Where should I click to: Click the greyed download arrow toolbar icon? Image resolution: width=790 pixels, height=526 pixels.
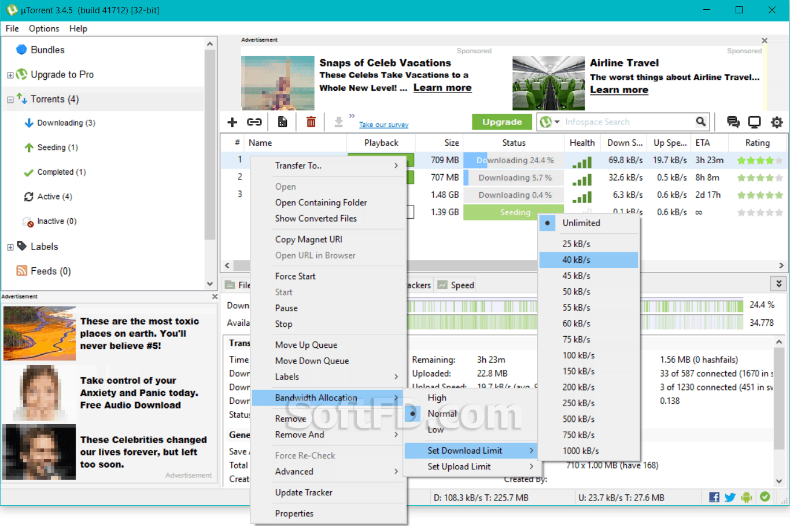339,122
